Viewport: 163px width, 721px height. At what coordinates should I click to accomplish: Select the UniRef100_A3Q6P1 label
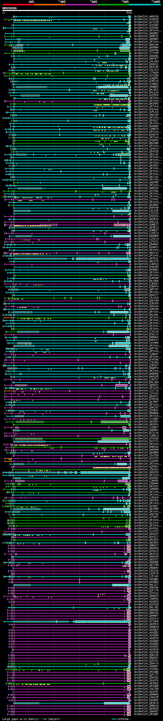click(146, 78)
